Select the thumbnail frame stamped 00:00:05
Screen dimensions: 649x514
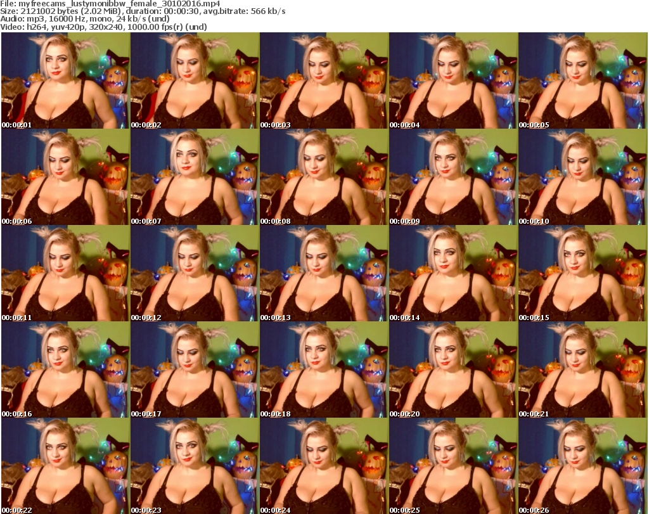click(583, 80)
